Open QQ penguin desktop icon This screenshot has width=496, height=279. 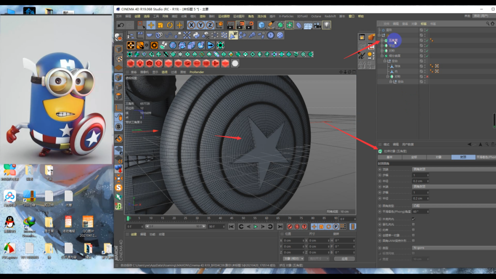pos(10,224)
